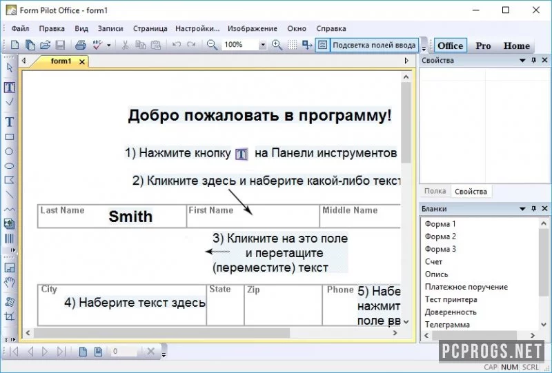This screenshot has height=373, width=552.
Task: Select the plain T text label tool
Action: (x=10, y=122)
